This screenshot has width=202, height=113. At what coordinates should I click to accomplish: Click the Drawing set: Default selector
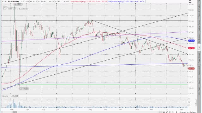click(x=188, y=112)
